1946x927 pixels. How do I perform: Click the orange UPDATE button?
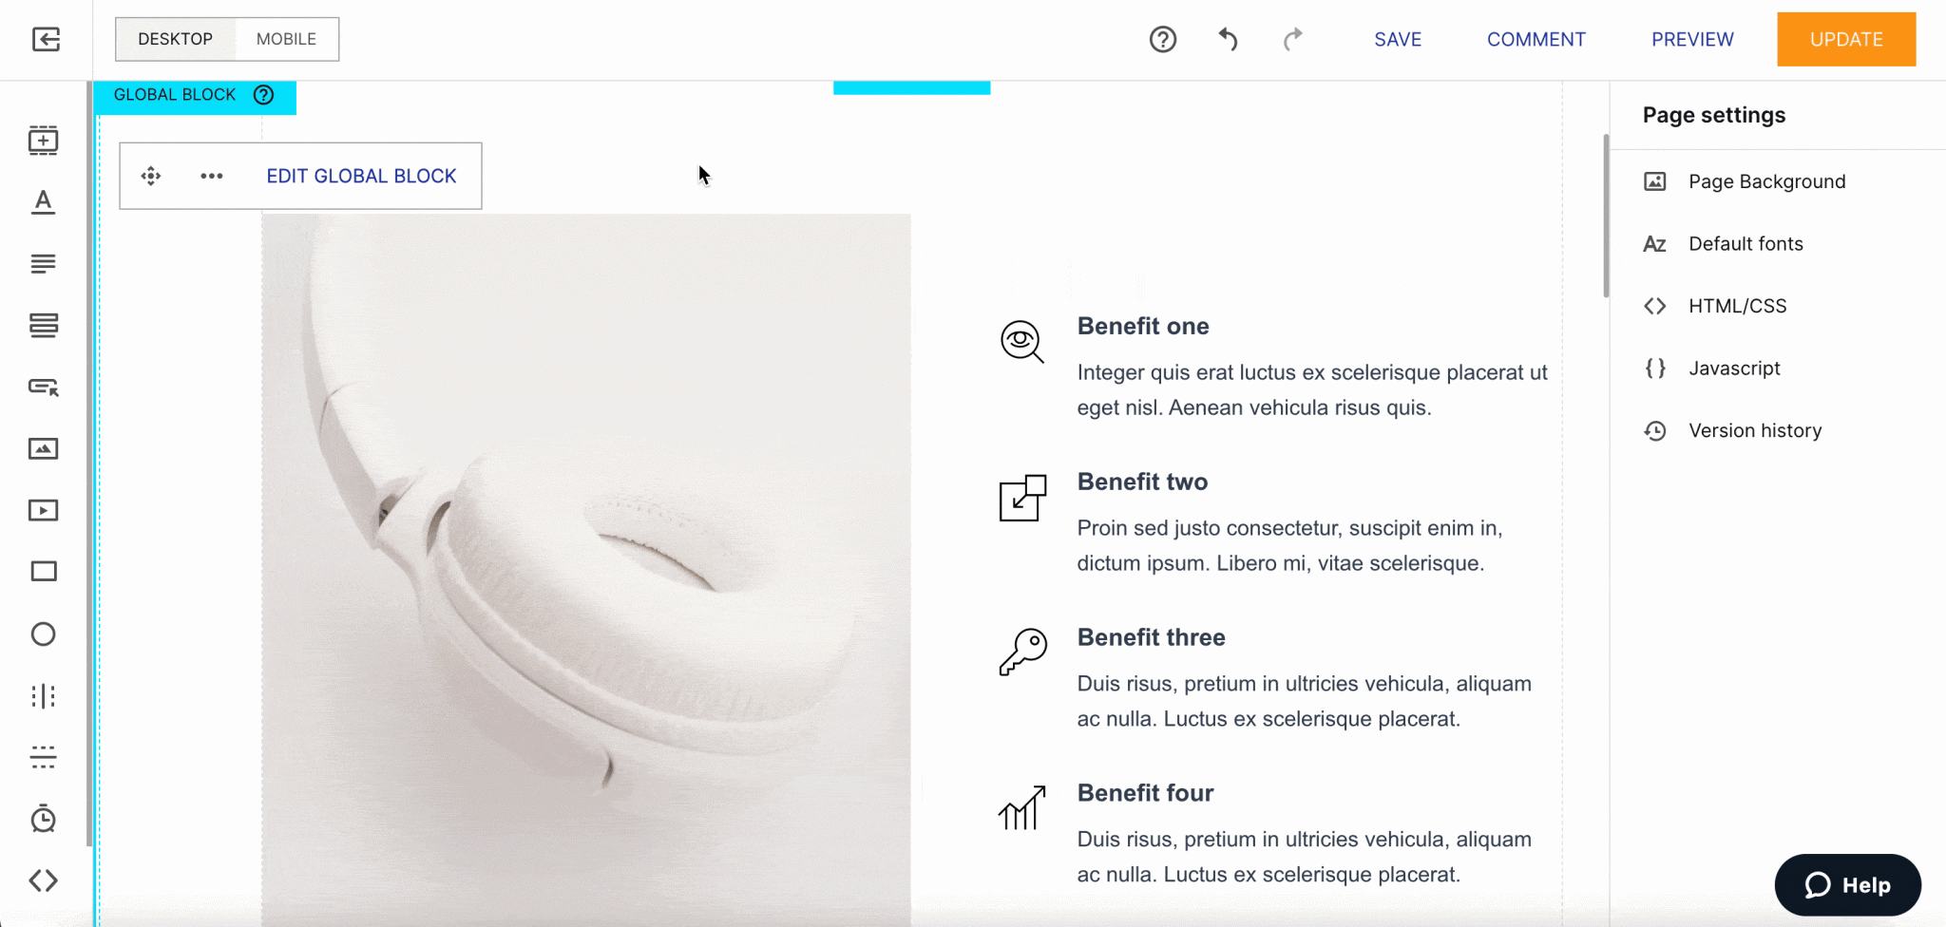1846,39
